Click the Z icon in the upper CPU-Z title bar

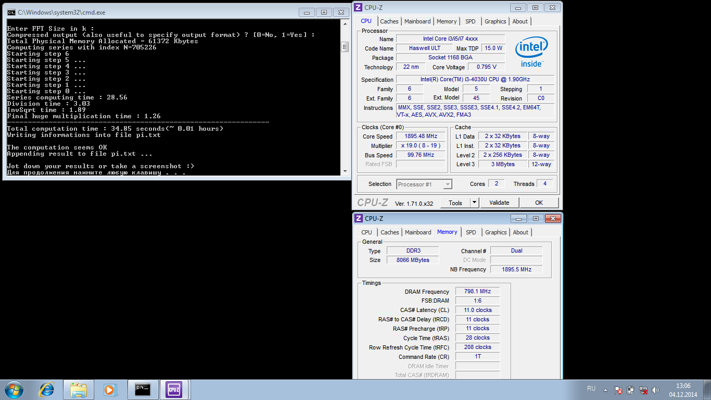click(358, 7)
